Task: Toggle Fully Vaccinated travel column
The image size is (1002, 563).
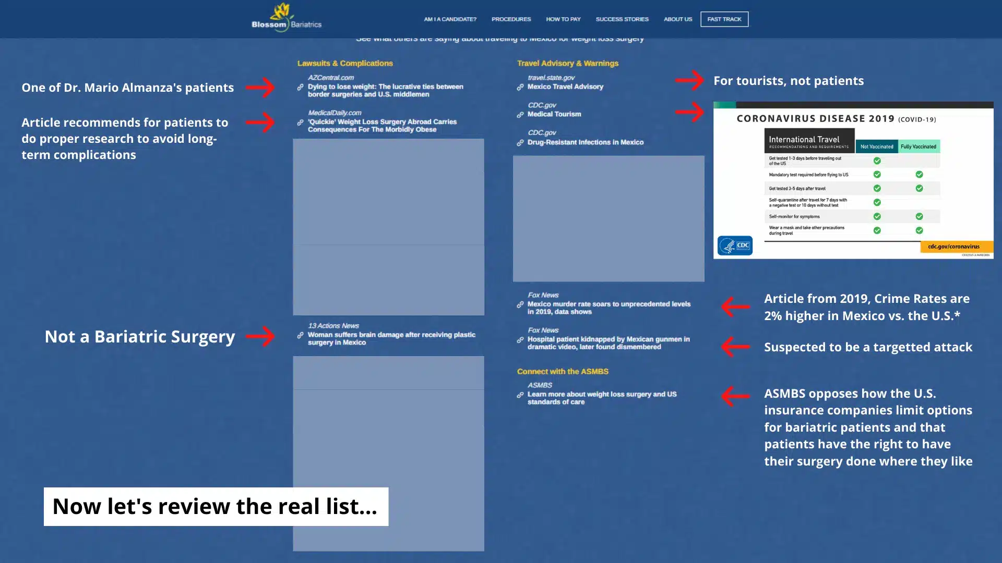Action: pyautogui.click(x=918, y=146)
